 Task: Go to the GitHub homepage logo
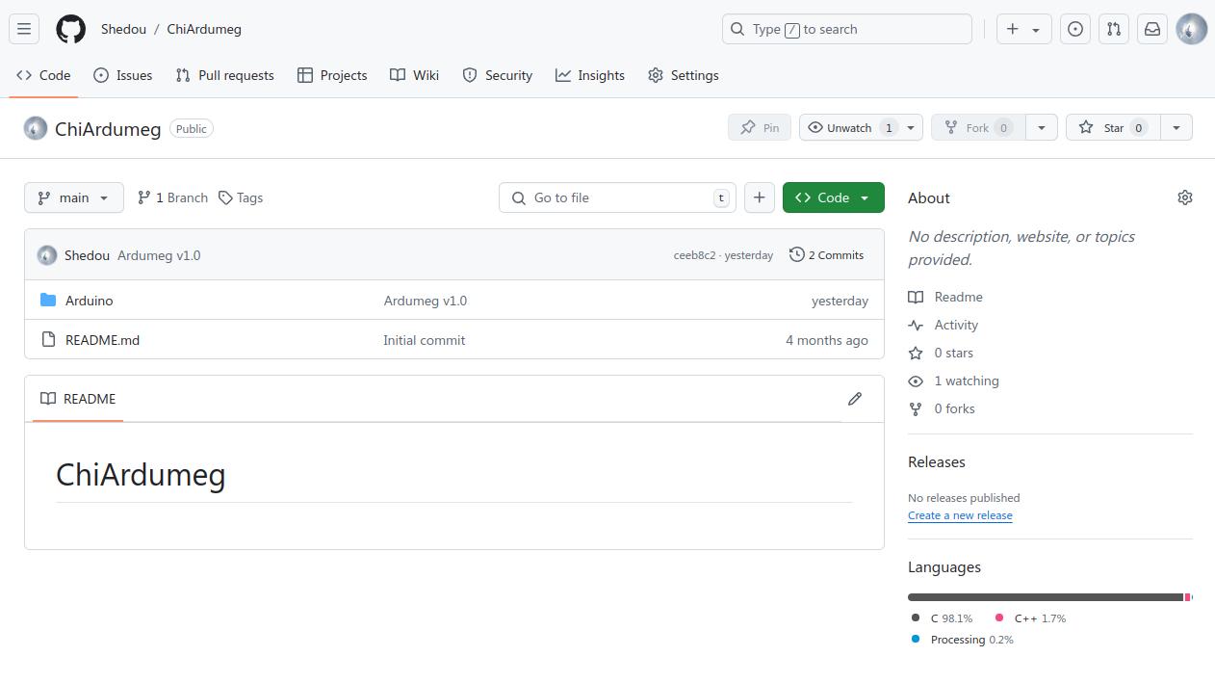click(70, 29)
